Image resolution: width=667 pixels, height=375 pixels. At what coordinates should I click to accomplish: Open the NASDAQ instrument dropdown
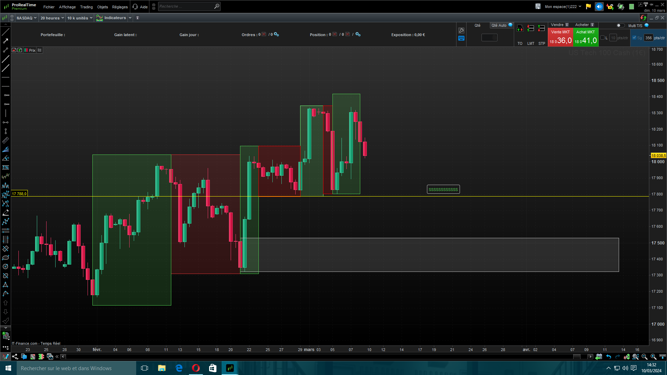(x=26, y=18)
